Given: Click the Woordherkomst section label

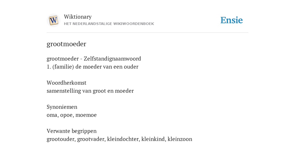Looking at the screenshot, I should 67,83.
